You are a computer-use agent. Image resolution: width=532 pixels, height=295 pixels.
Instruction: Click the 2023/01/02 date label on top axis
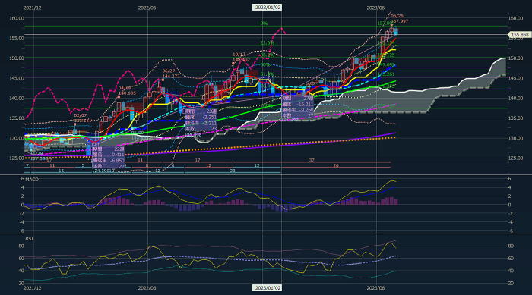pos(268,7)
